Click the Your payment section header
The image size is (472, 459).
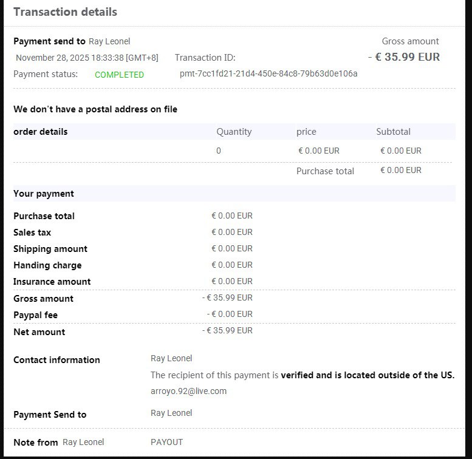pos(43,194)
